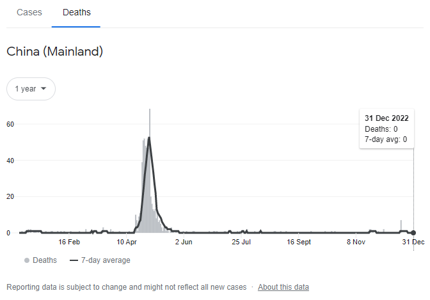Click the Deaths legend label
The height and width of the screenshot is (300, 430).
[x=45, y=260]
